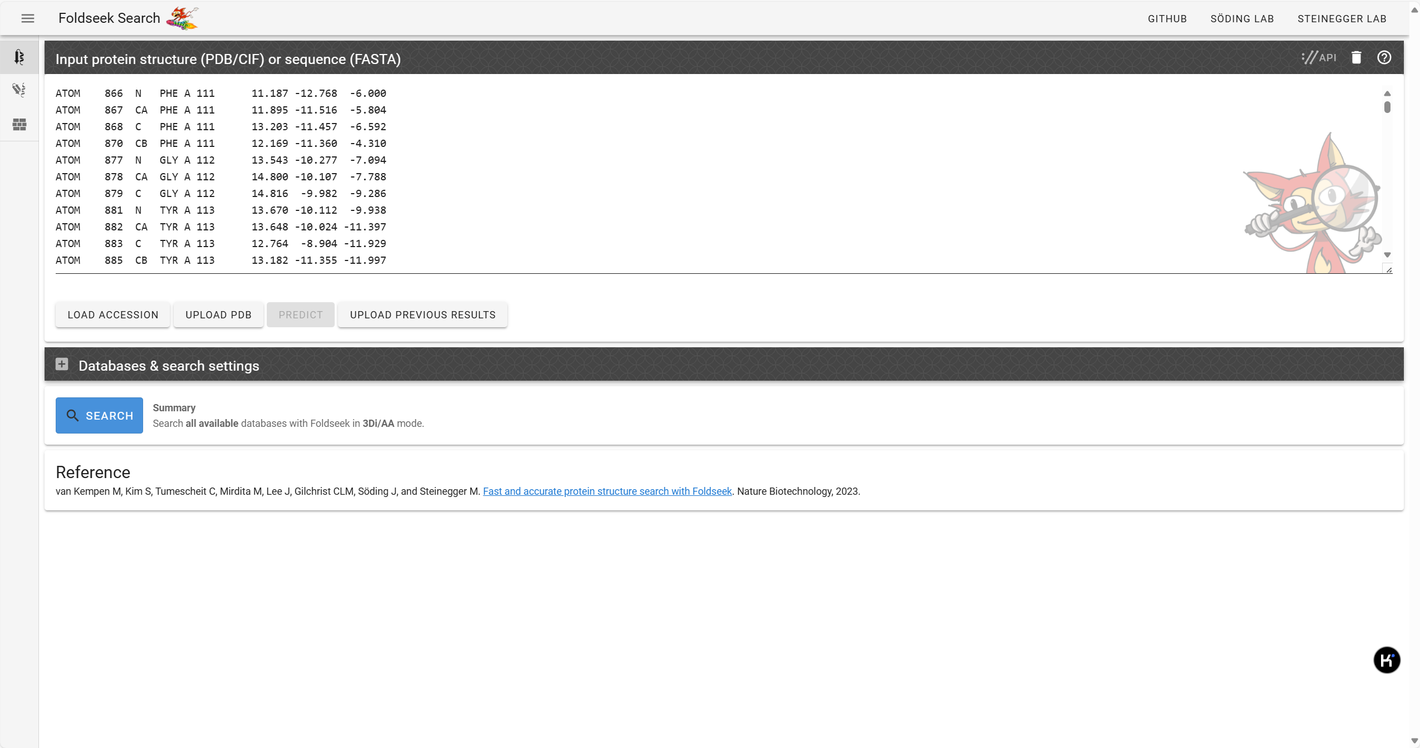This screenshot has height=748, width=1420.
Task: Clear input with the trash icon
Action: [x=1356, y=57]
